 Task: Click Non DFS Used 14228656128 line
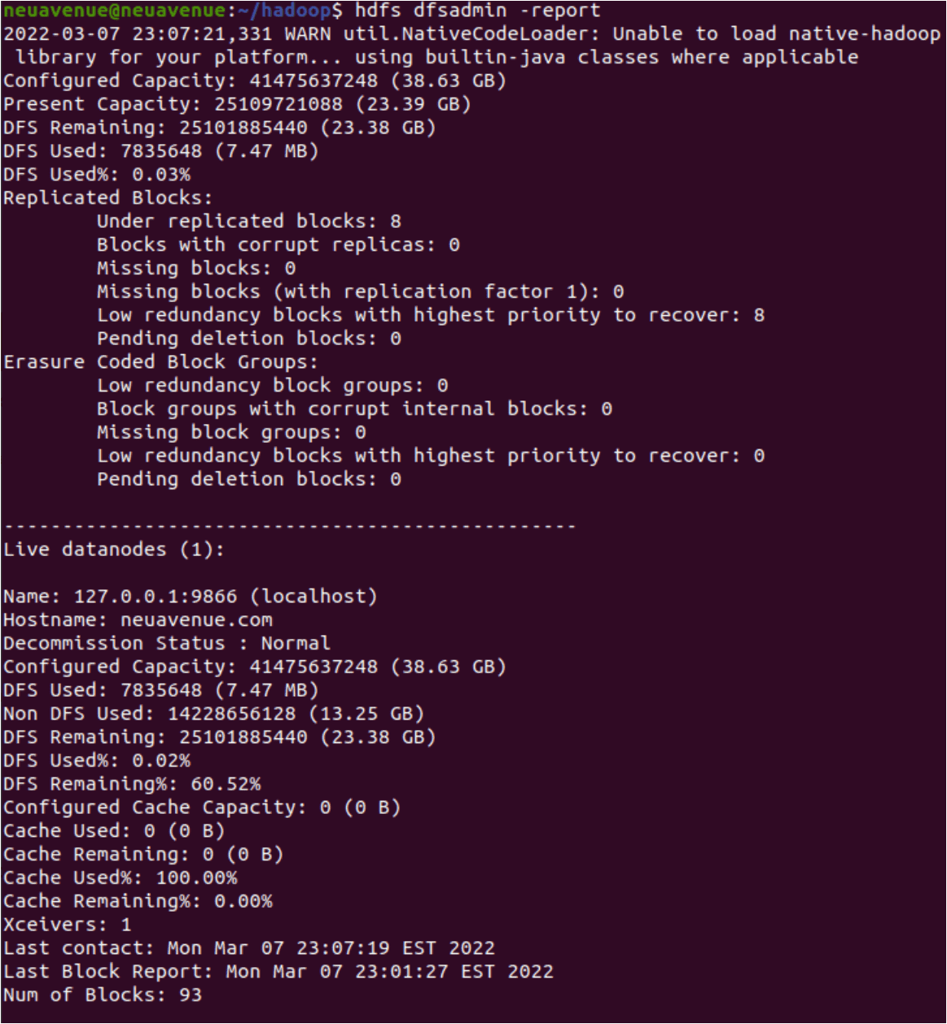click(214, 715)
